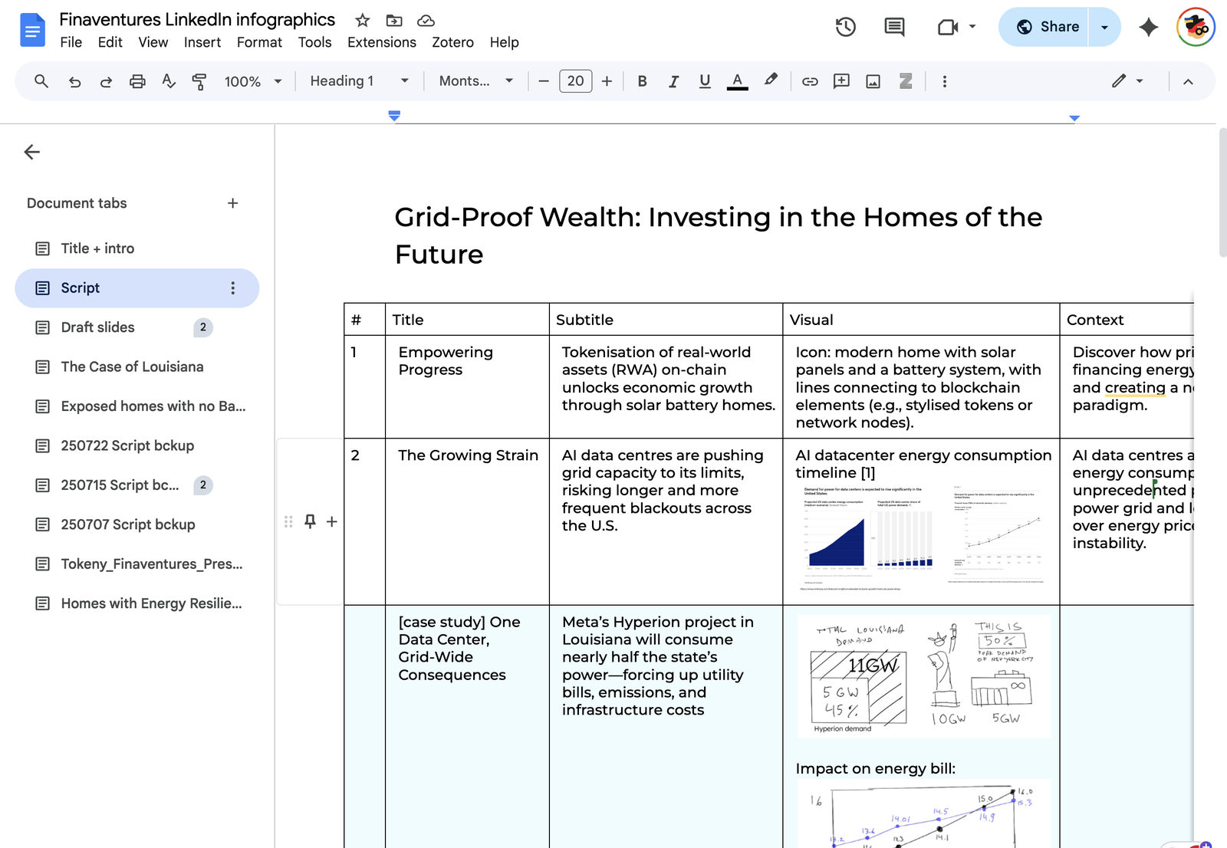
Task: Print the document
Action: (137, 81)
